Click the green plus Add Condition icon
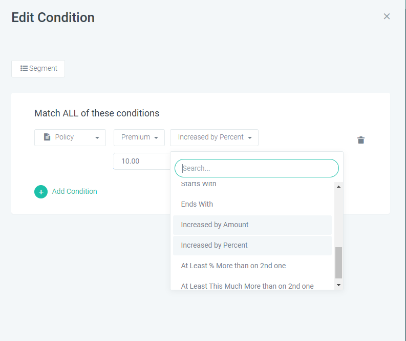The height and width of the screenshot is (341, 406). click(x=41, y=192)
